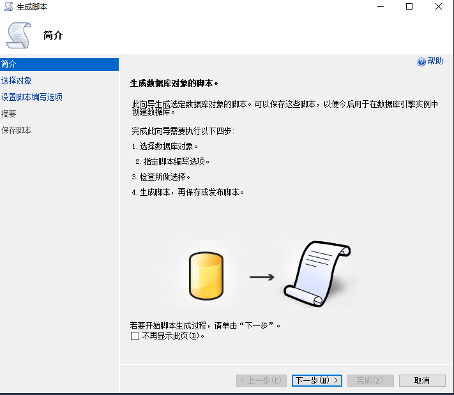Minimize the 生成脚本 window
Viewport: 454px width, 395px height.
(x=381, y=6)
